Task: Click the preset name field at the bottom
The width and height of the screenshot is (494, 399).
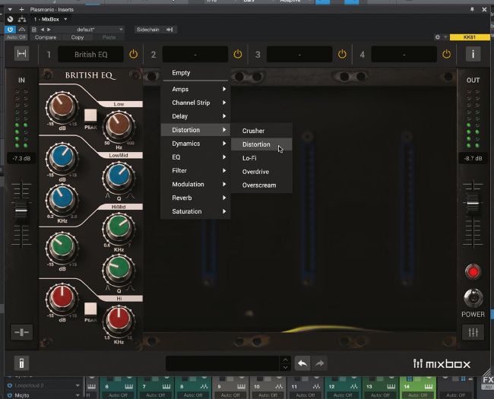Action: (222, 363)
